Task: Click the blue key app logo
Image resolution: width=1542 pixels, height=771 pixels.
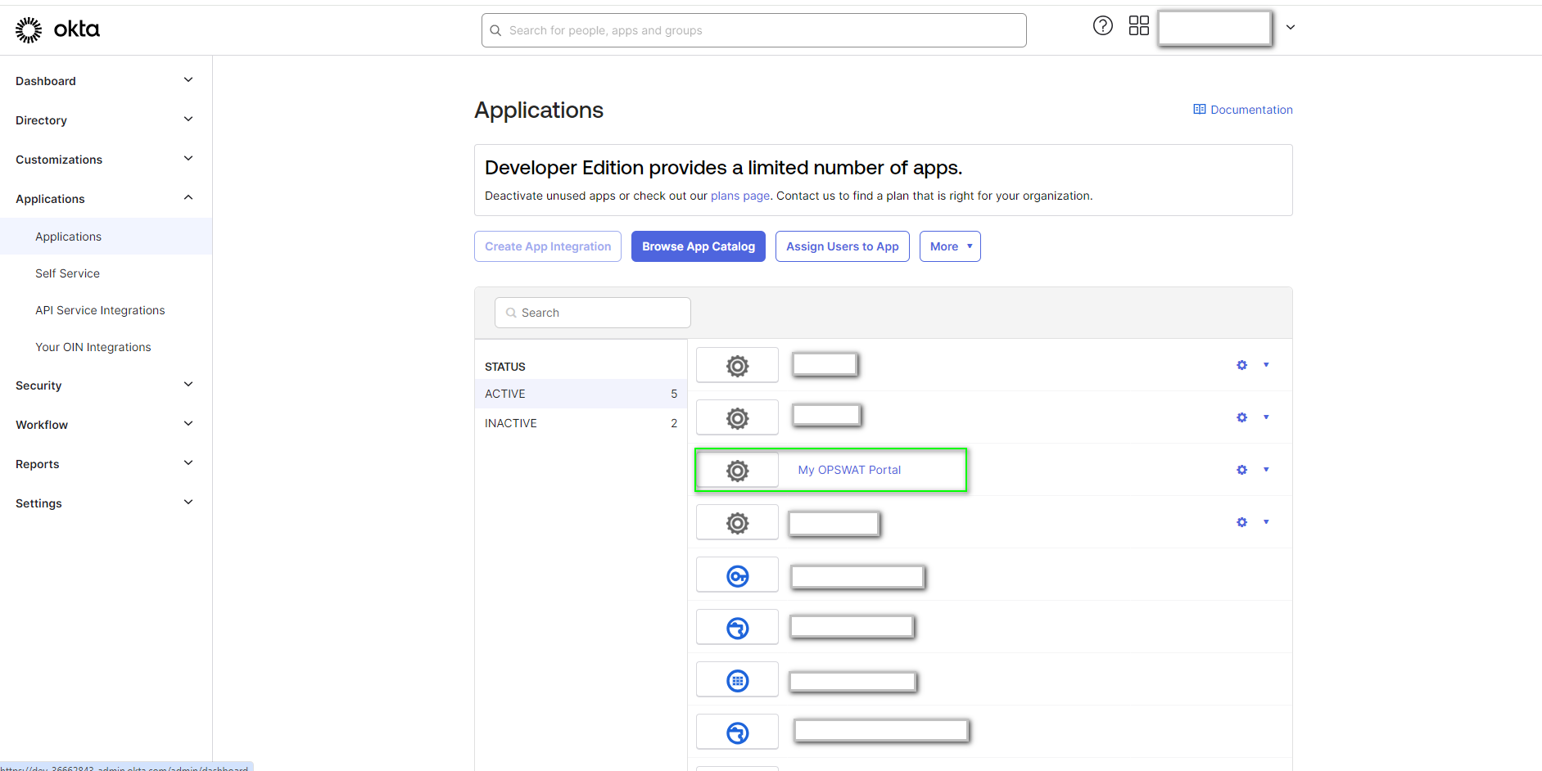Action: [x=738, y=575]
